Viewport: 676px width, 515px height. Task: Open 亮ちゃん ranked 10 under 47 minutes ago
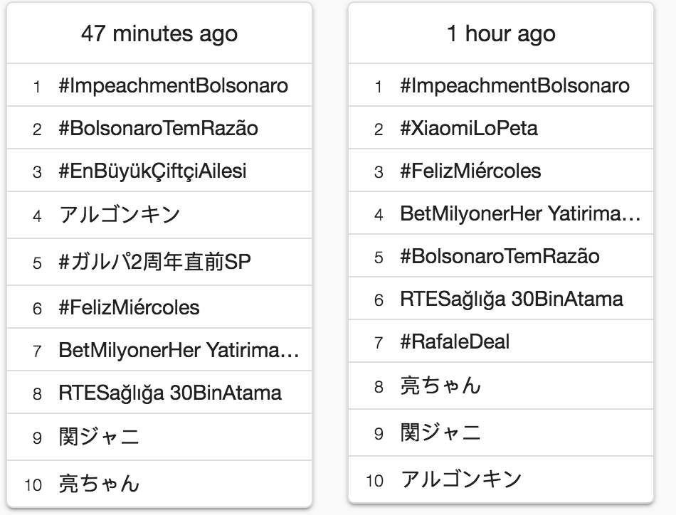pyautogui.click(x=100, y=484)
